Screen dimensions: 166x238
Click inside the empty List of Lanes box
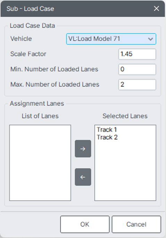pos(40,163)
